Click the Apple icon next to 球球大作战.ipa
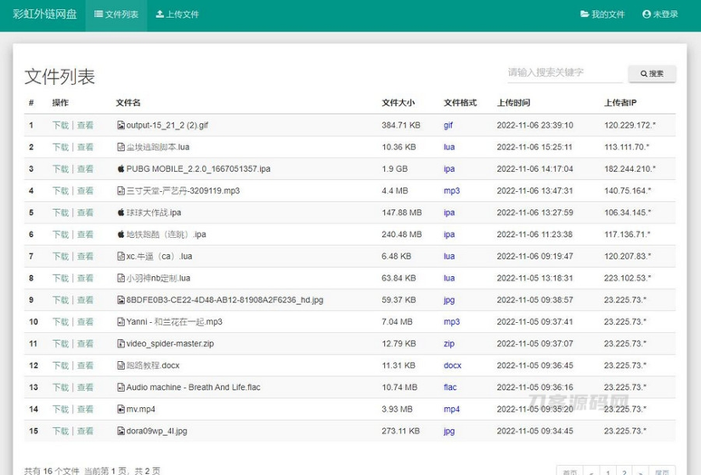 point(120,213)
